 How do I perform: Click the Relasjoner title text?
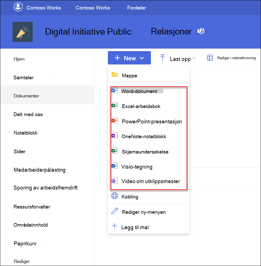point(171,31)
